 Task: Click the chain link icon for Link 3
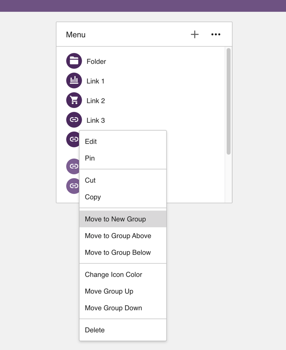(x=74, y=120)
